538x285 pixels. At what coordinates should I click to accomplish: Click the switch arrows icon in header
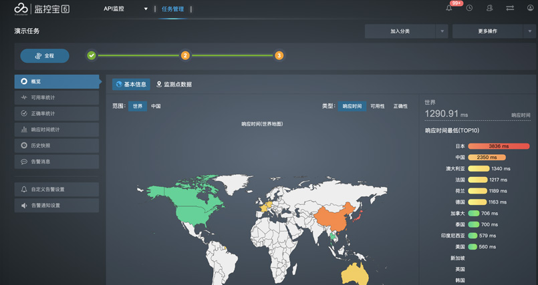(510, 8)
